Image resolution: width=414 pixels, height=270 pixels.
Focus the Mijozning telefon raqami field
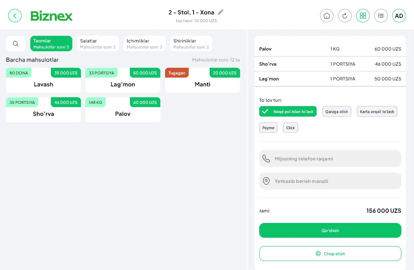click(330, 159)
